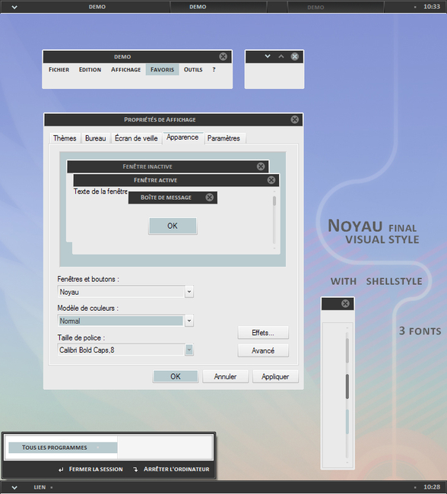Screen dimensions: 447x494
Task: Open the top taskbar start chevron
Action: [14, 7]
